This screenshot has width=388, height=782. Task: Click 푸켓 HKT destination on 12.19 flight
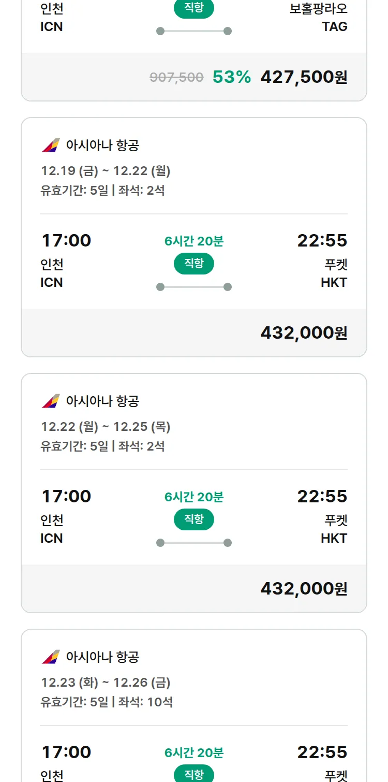point(334,273)
